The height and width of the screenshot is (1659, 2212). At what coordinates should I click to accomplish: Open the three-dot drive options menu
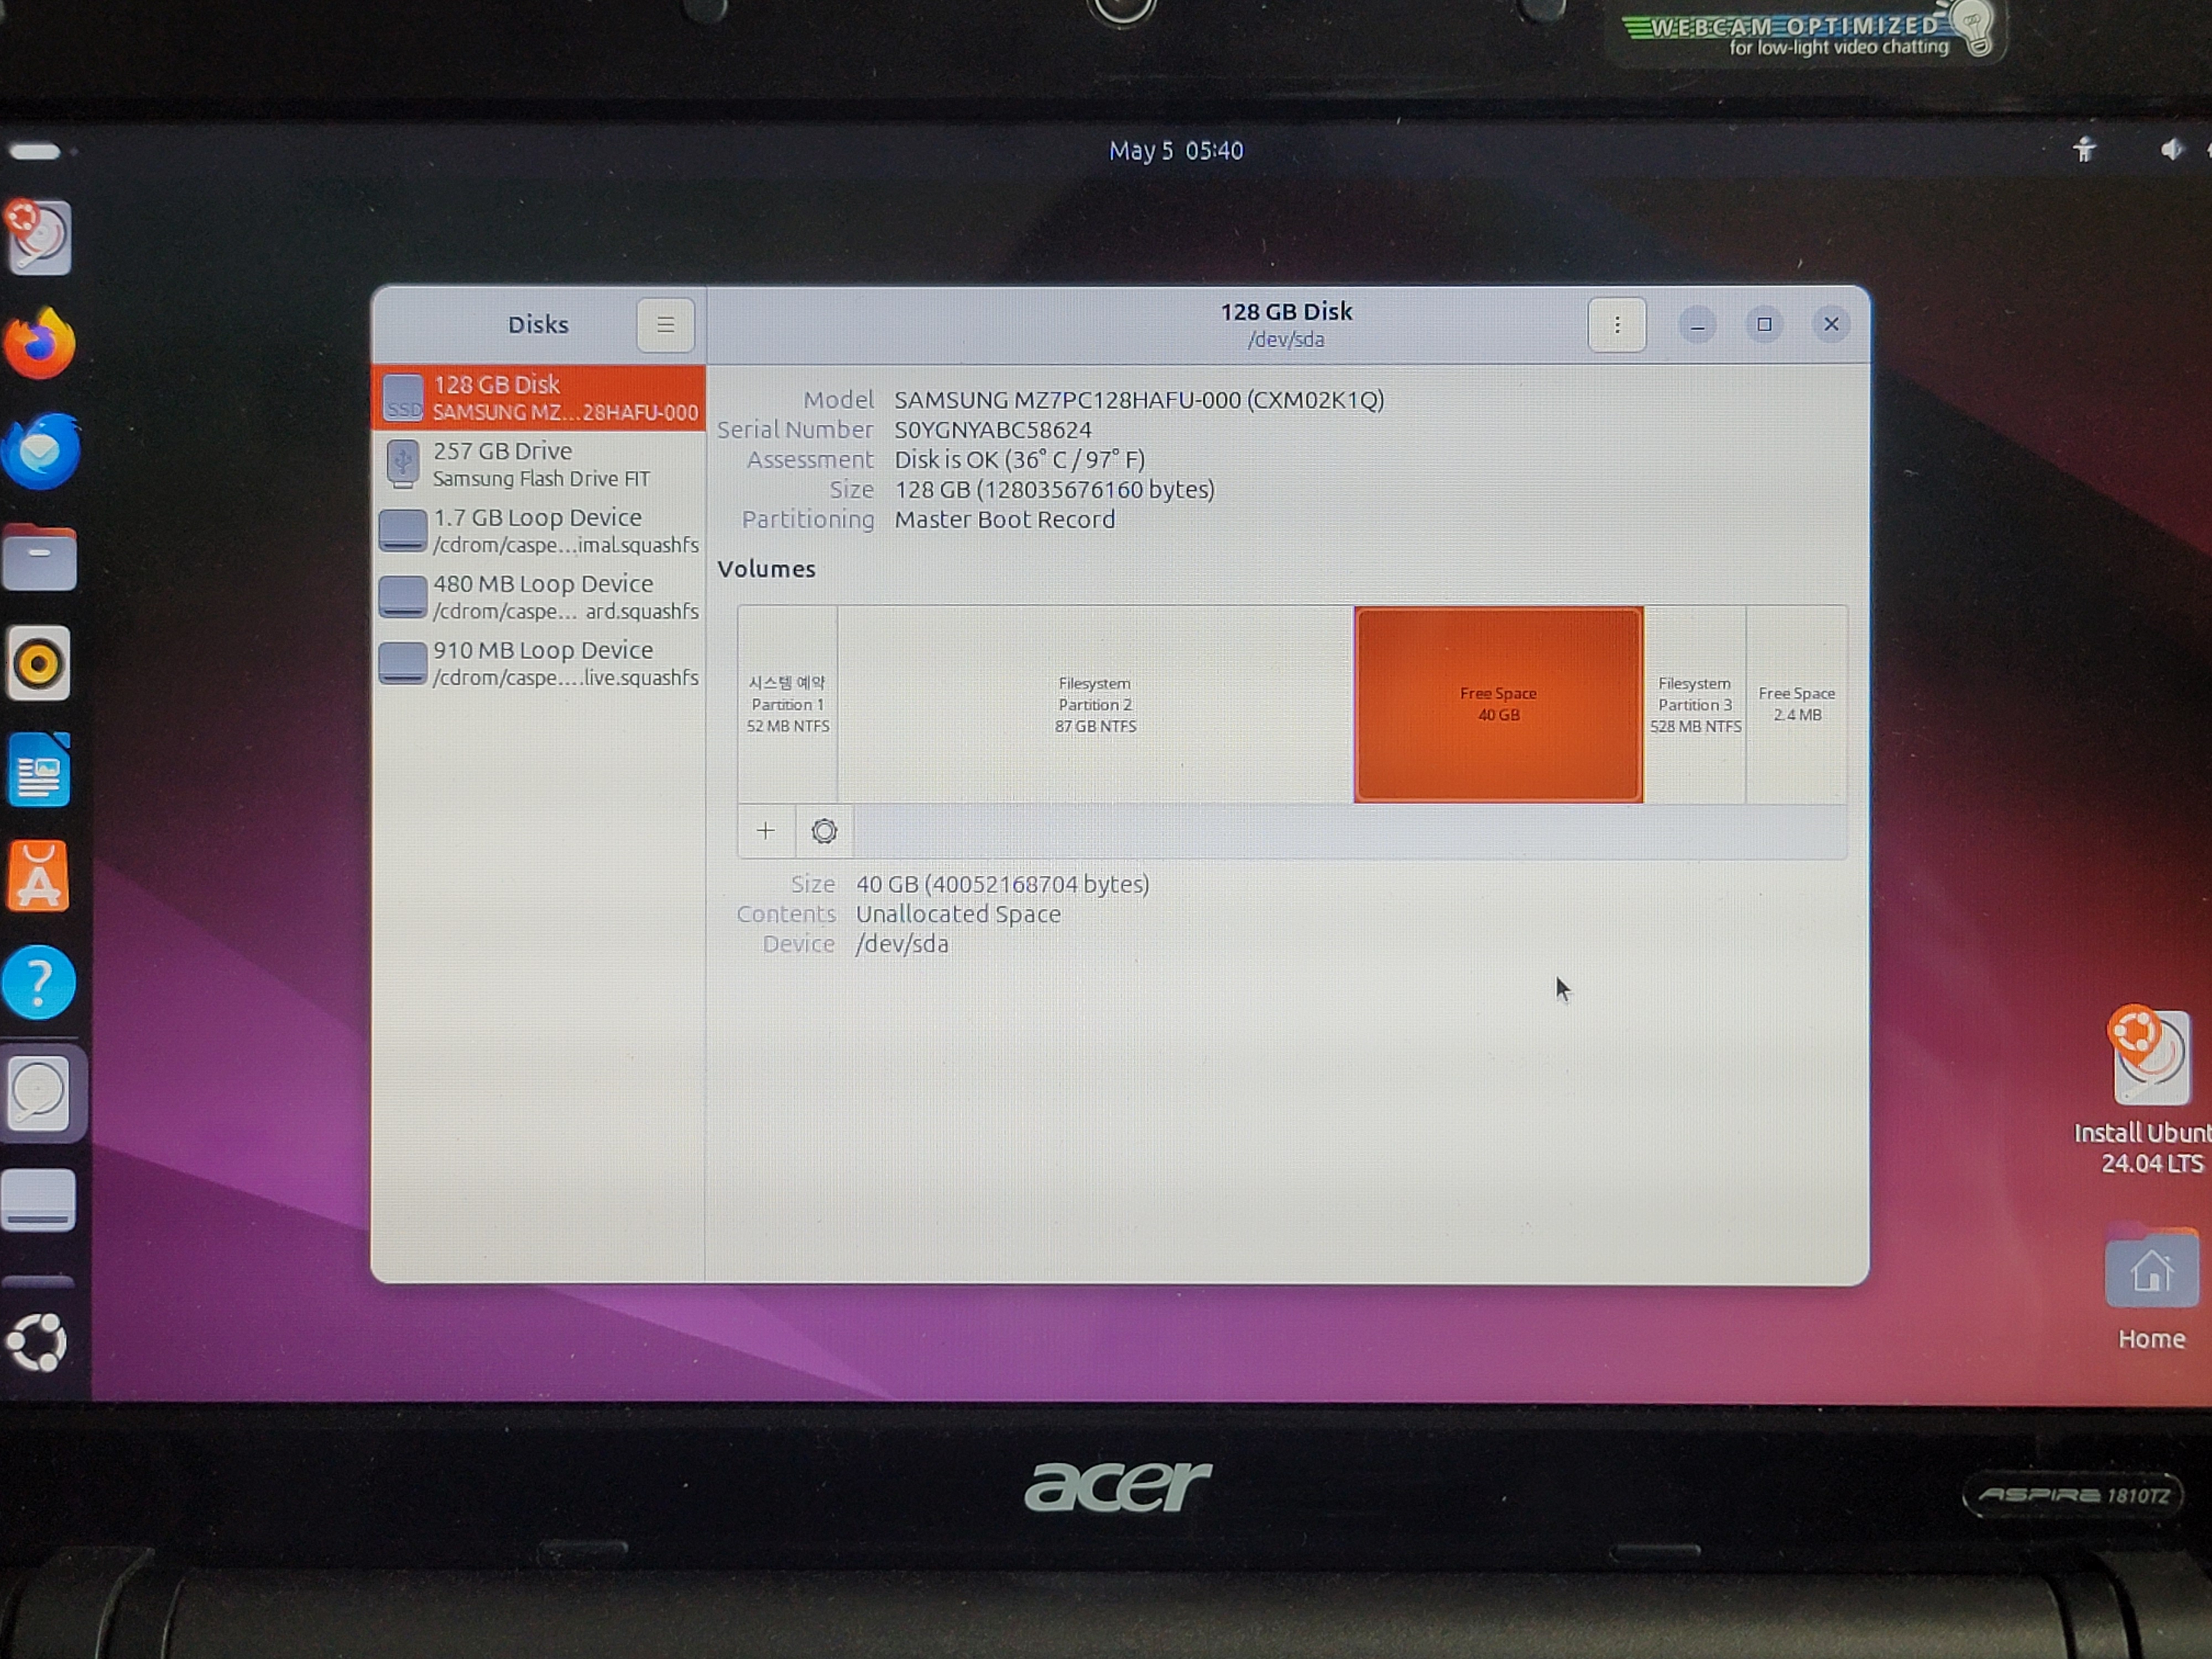click(1616, 325)
